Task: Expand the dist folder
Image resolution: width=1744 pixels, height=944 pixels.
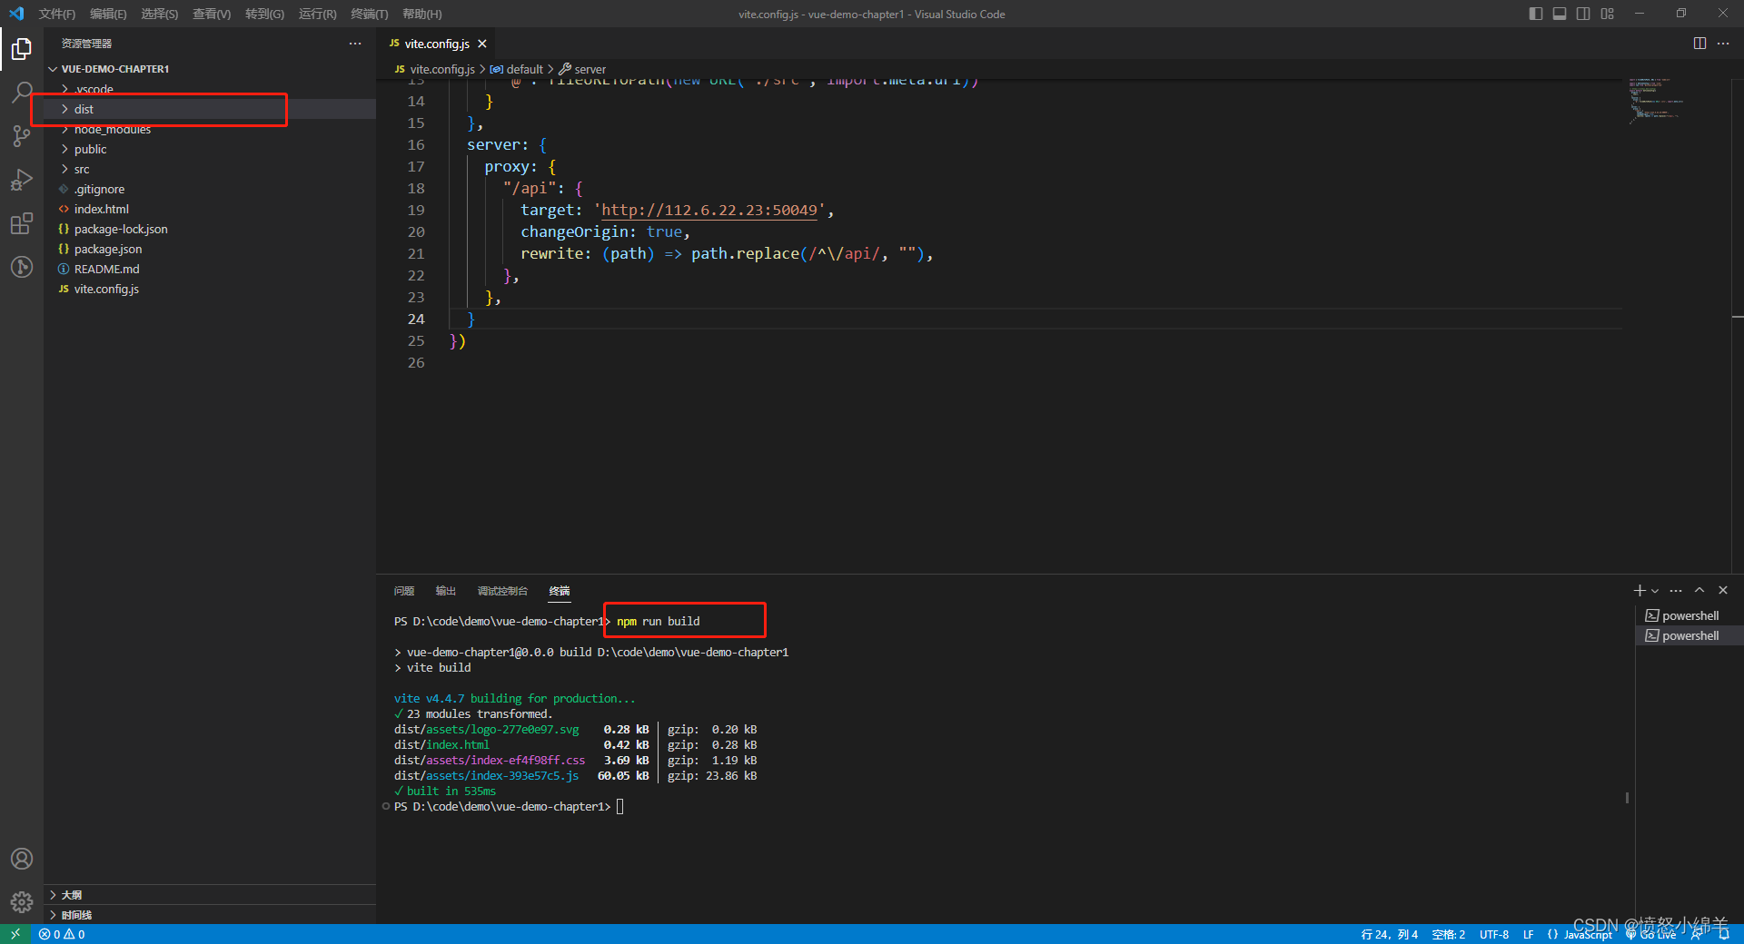Action: pyautogui.click(x=210, y=109)
